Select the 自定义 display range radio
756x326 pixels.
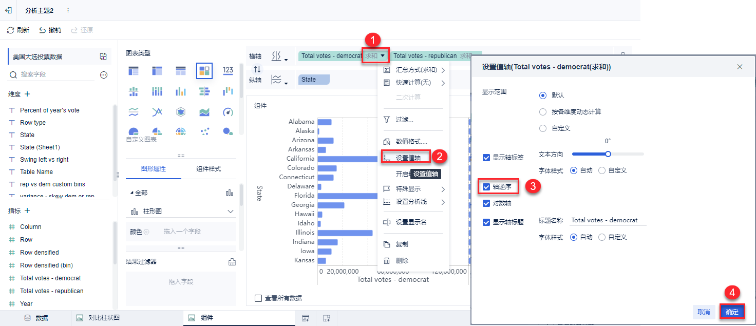pyautogui.click(x=543, y=128)
